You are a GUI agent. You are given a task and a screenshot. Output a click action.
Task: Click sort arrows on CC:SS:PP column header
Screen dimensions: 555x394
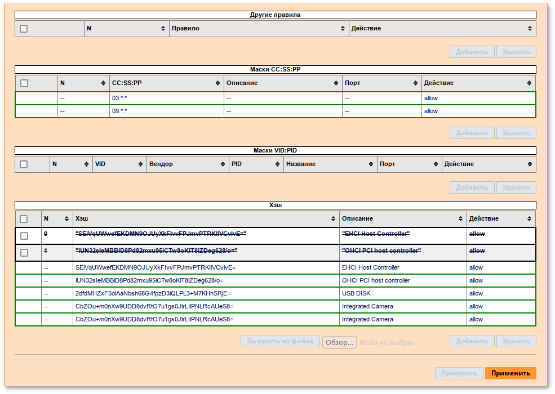pos(217,83)
